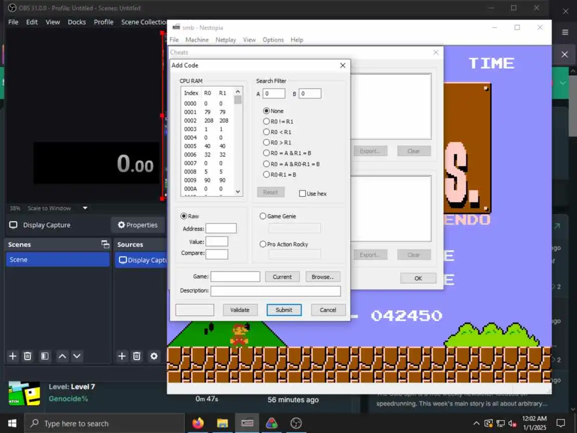The image size is (577, 433).
Task: Select R0 = A & R0-R1 = B filter
Action: (292, 164)
